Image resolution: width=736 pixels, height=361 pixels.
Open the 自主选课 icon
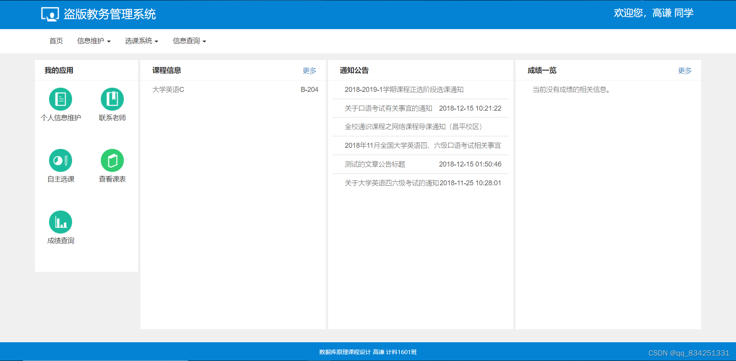click(61, 160)
